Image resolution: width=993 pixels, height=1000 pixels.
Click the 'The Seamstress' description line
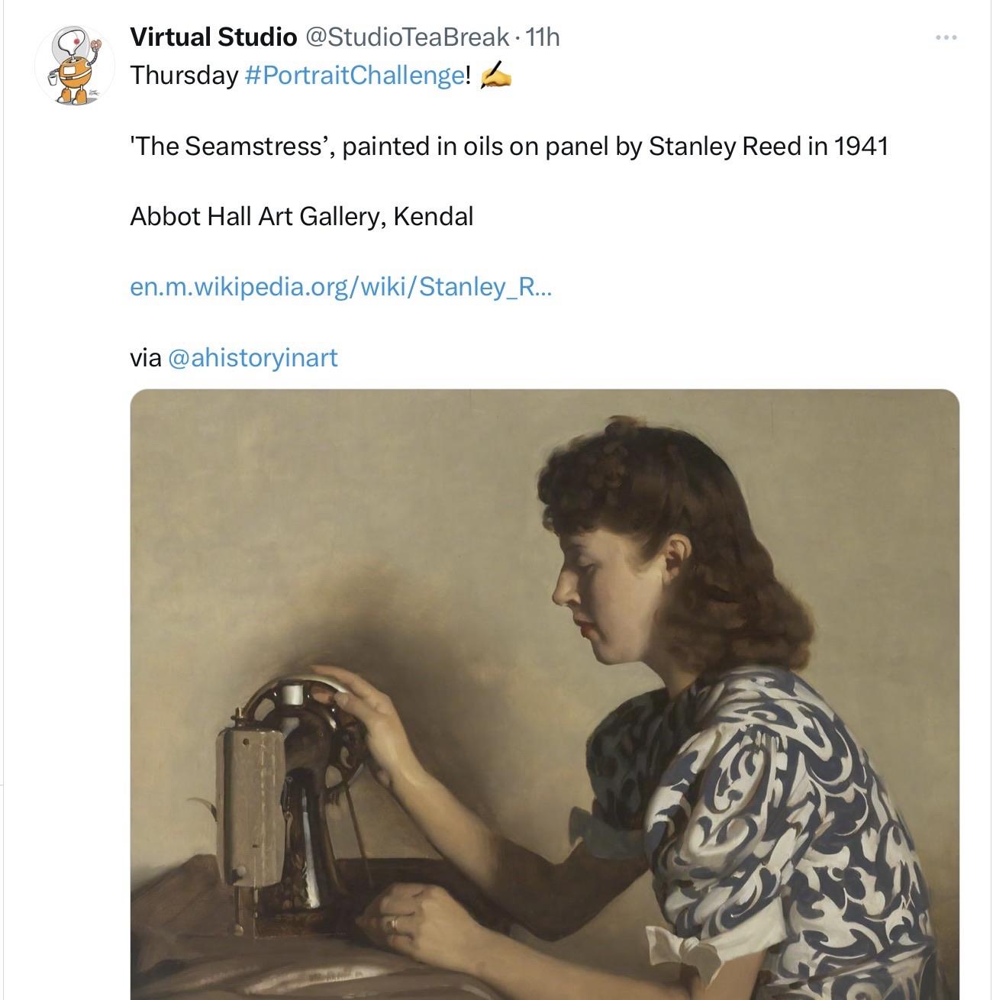(508, 146)
